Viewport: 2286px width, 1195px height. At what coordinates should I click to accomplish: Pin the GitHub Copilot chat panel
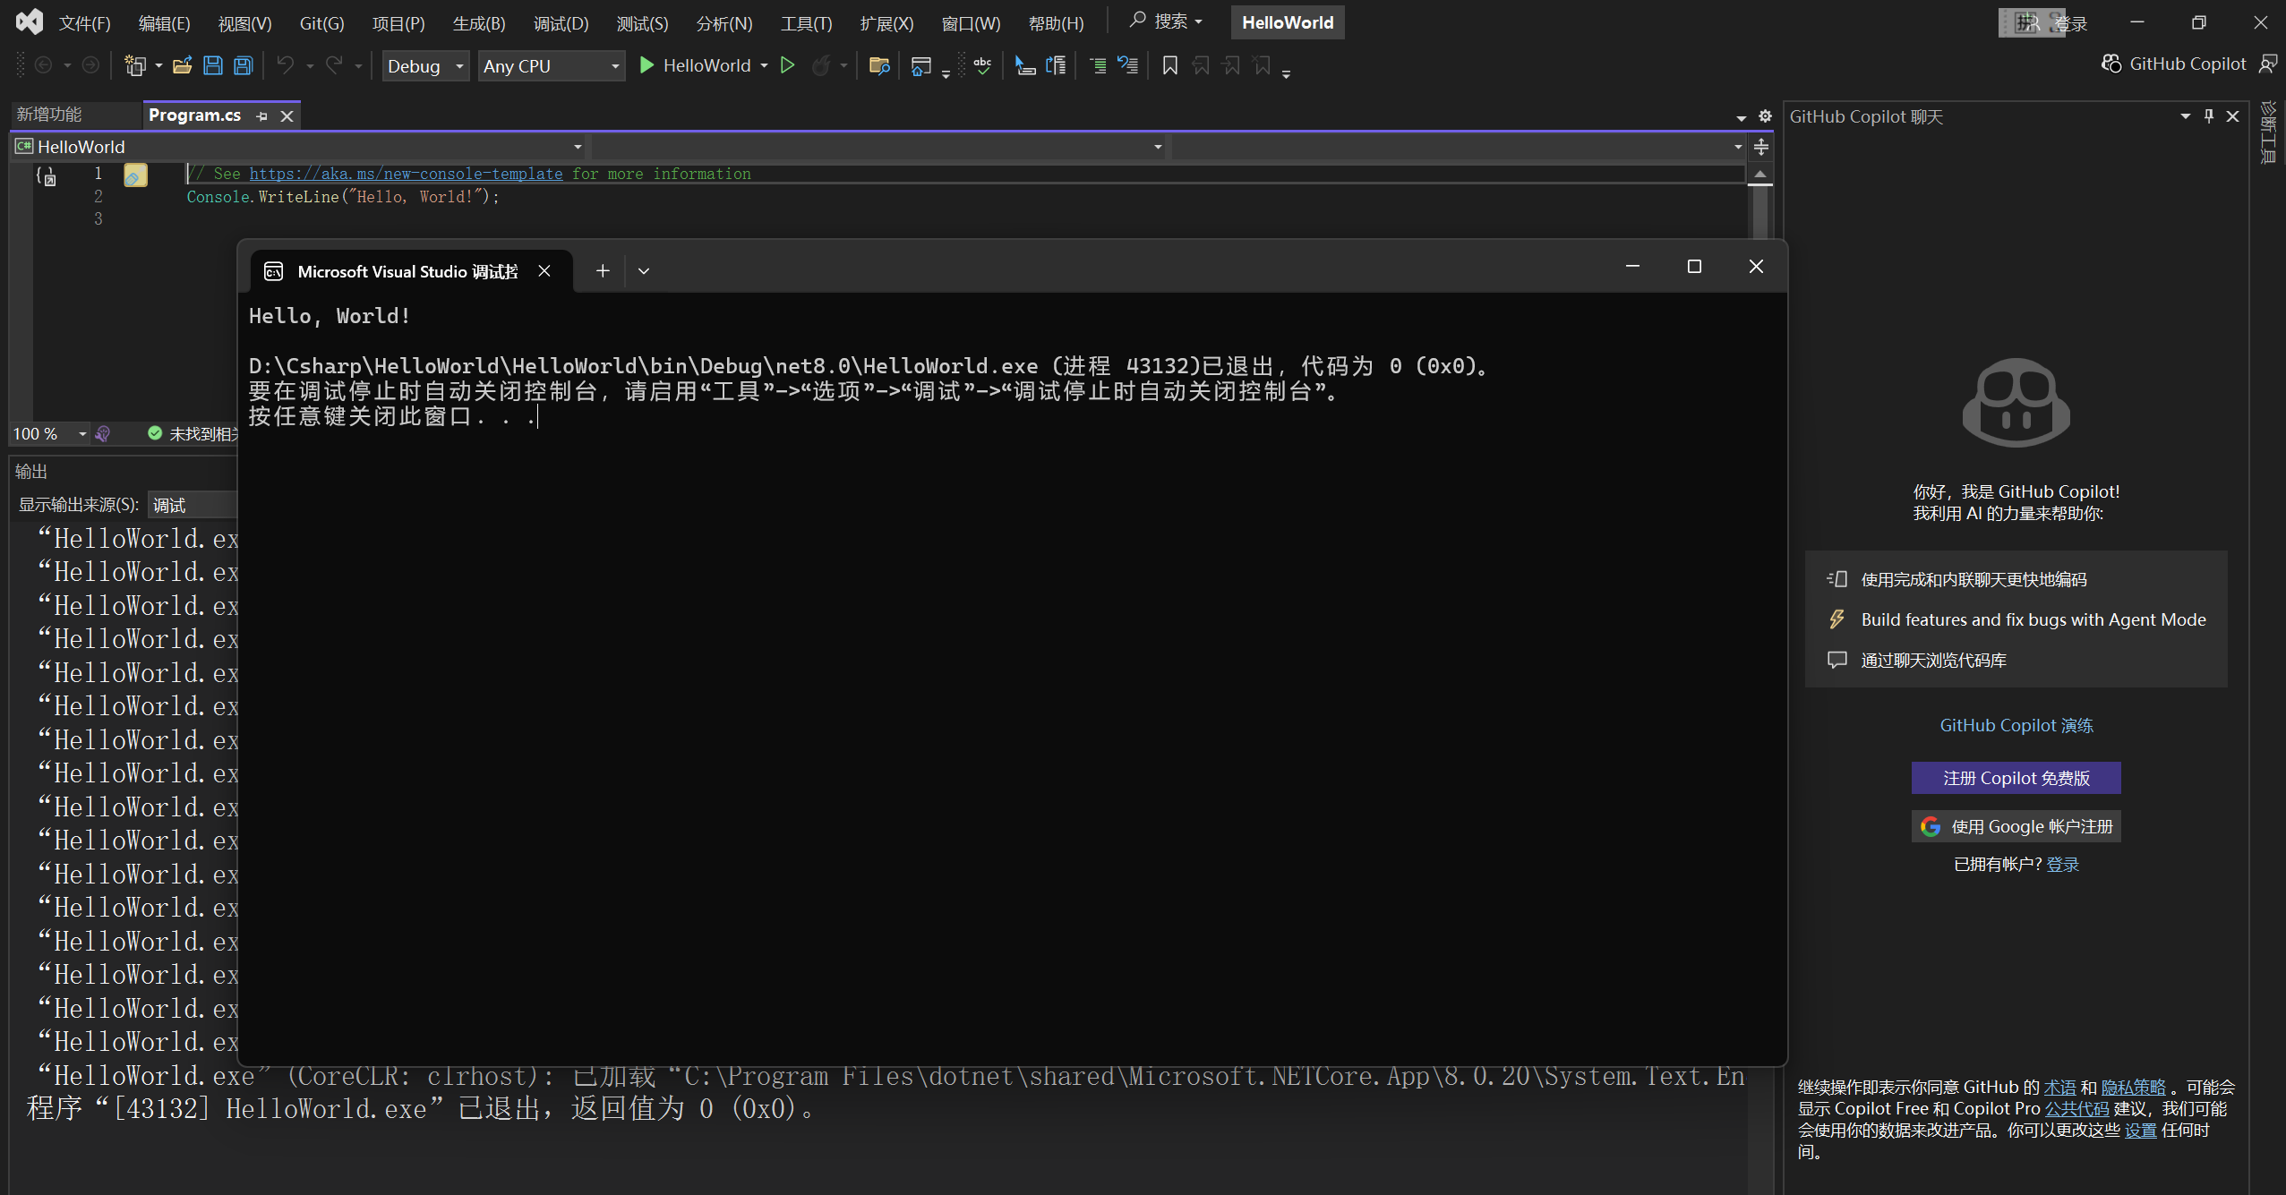point(2207,115)
